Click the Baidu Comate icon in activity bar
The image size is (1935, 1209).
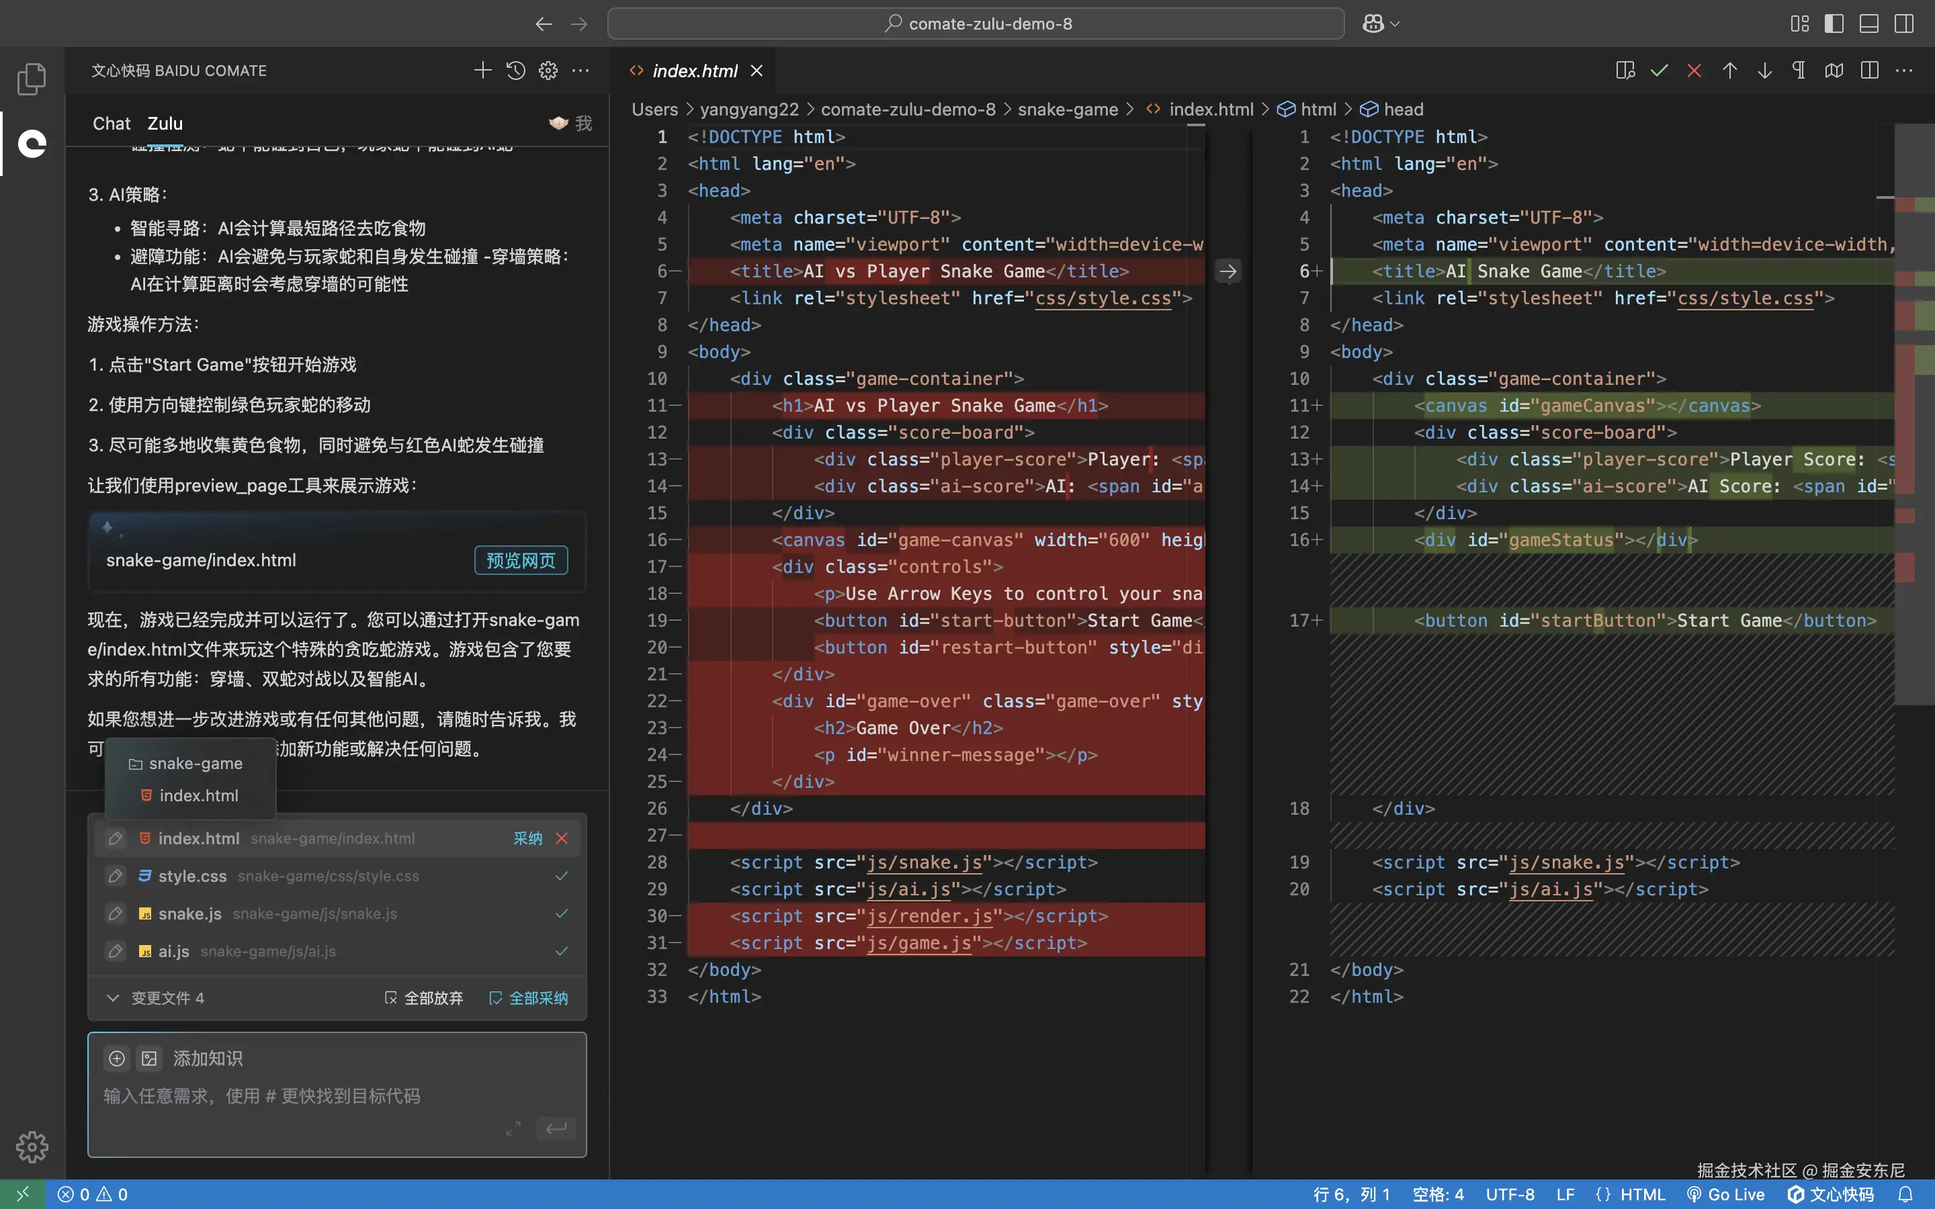pyautogui.click(x=32, y=143)
